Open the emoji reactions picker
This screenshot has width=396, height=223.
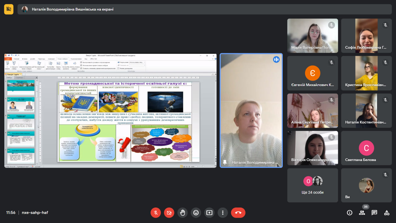point(196,213)
